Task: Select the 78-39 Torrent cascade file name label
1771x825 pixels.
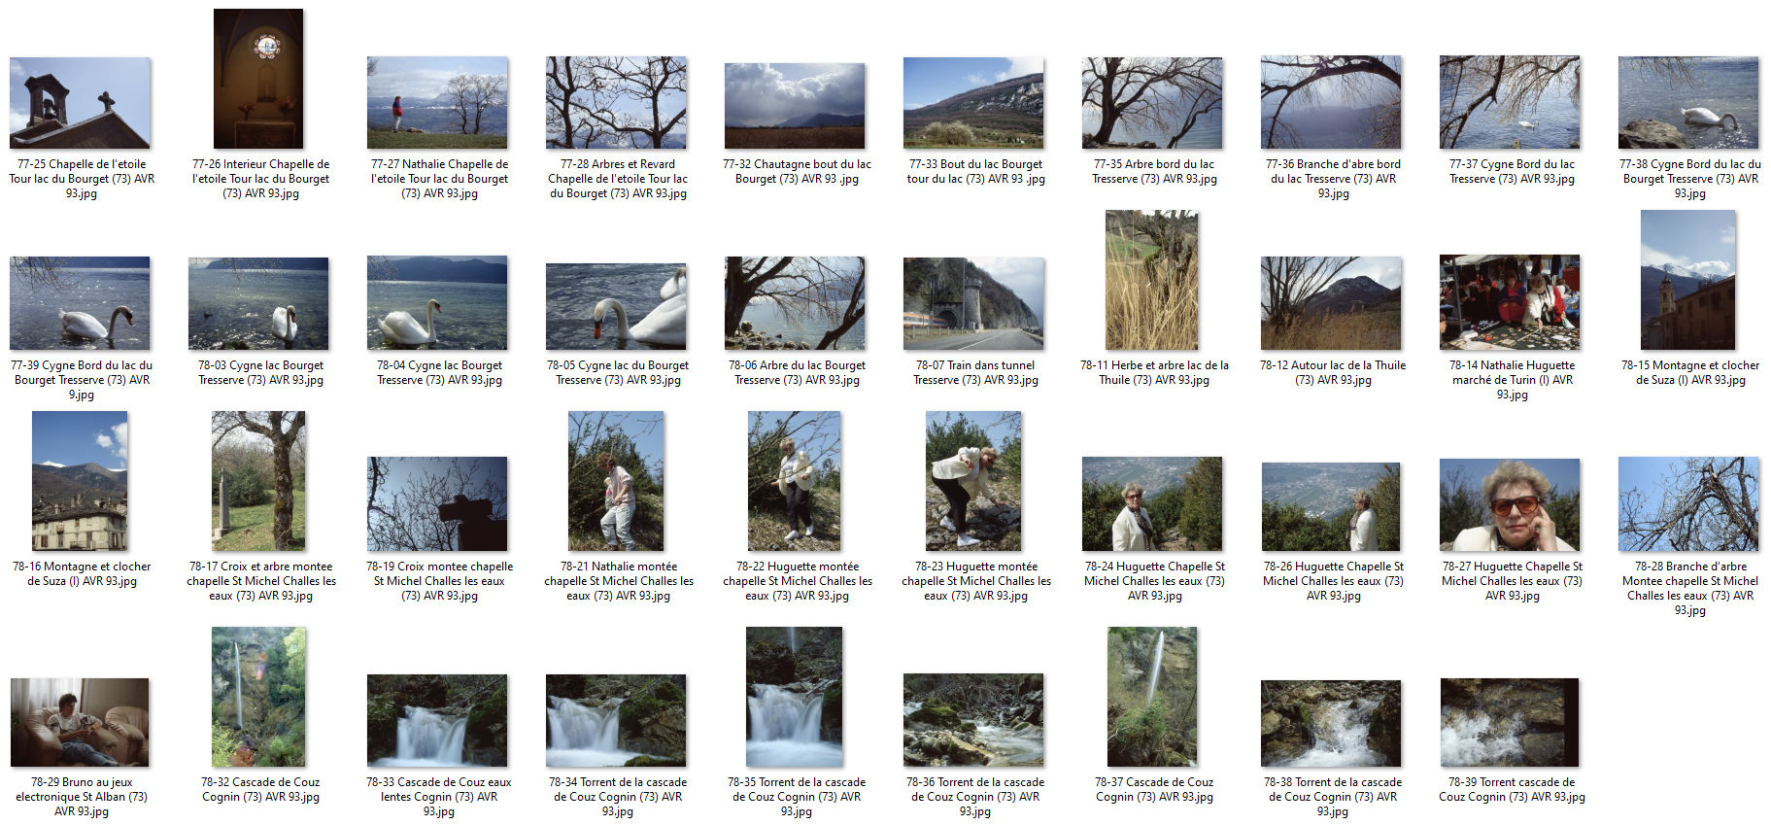Action: (1512, 789)
